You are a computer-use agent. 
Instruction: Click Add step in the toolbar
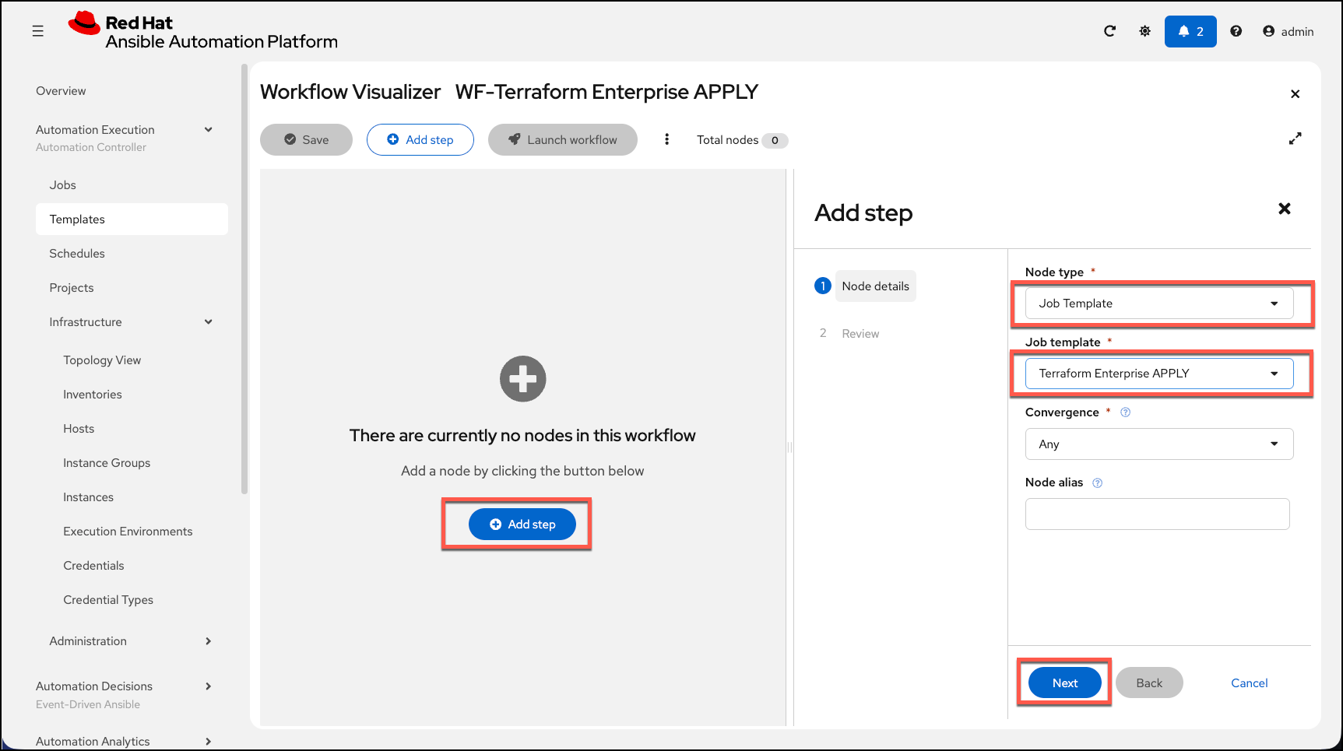coord(420,139)
